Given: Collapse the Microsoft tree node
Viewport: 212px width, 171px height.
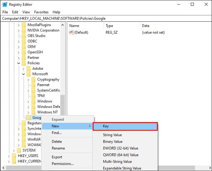Looking at the screenshot, I should coord(24,74).
